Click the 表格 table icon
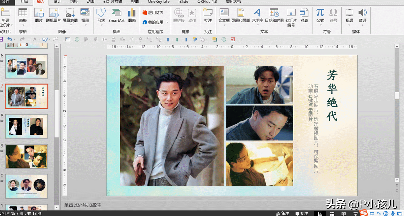 [23, 13]
